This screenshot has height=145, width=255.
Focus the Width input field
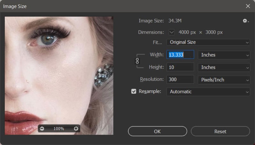(x=180, y=54)
